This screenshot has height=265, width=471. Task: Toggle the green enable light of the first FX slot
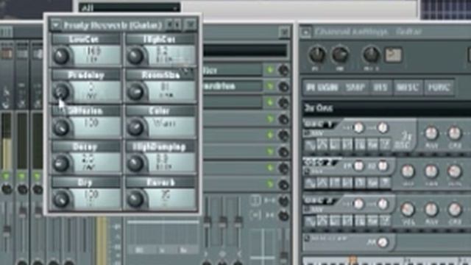270,71
